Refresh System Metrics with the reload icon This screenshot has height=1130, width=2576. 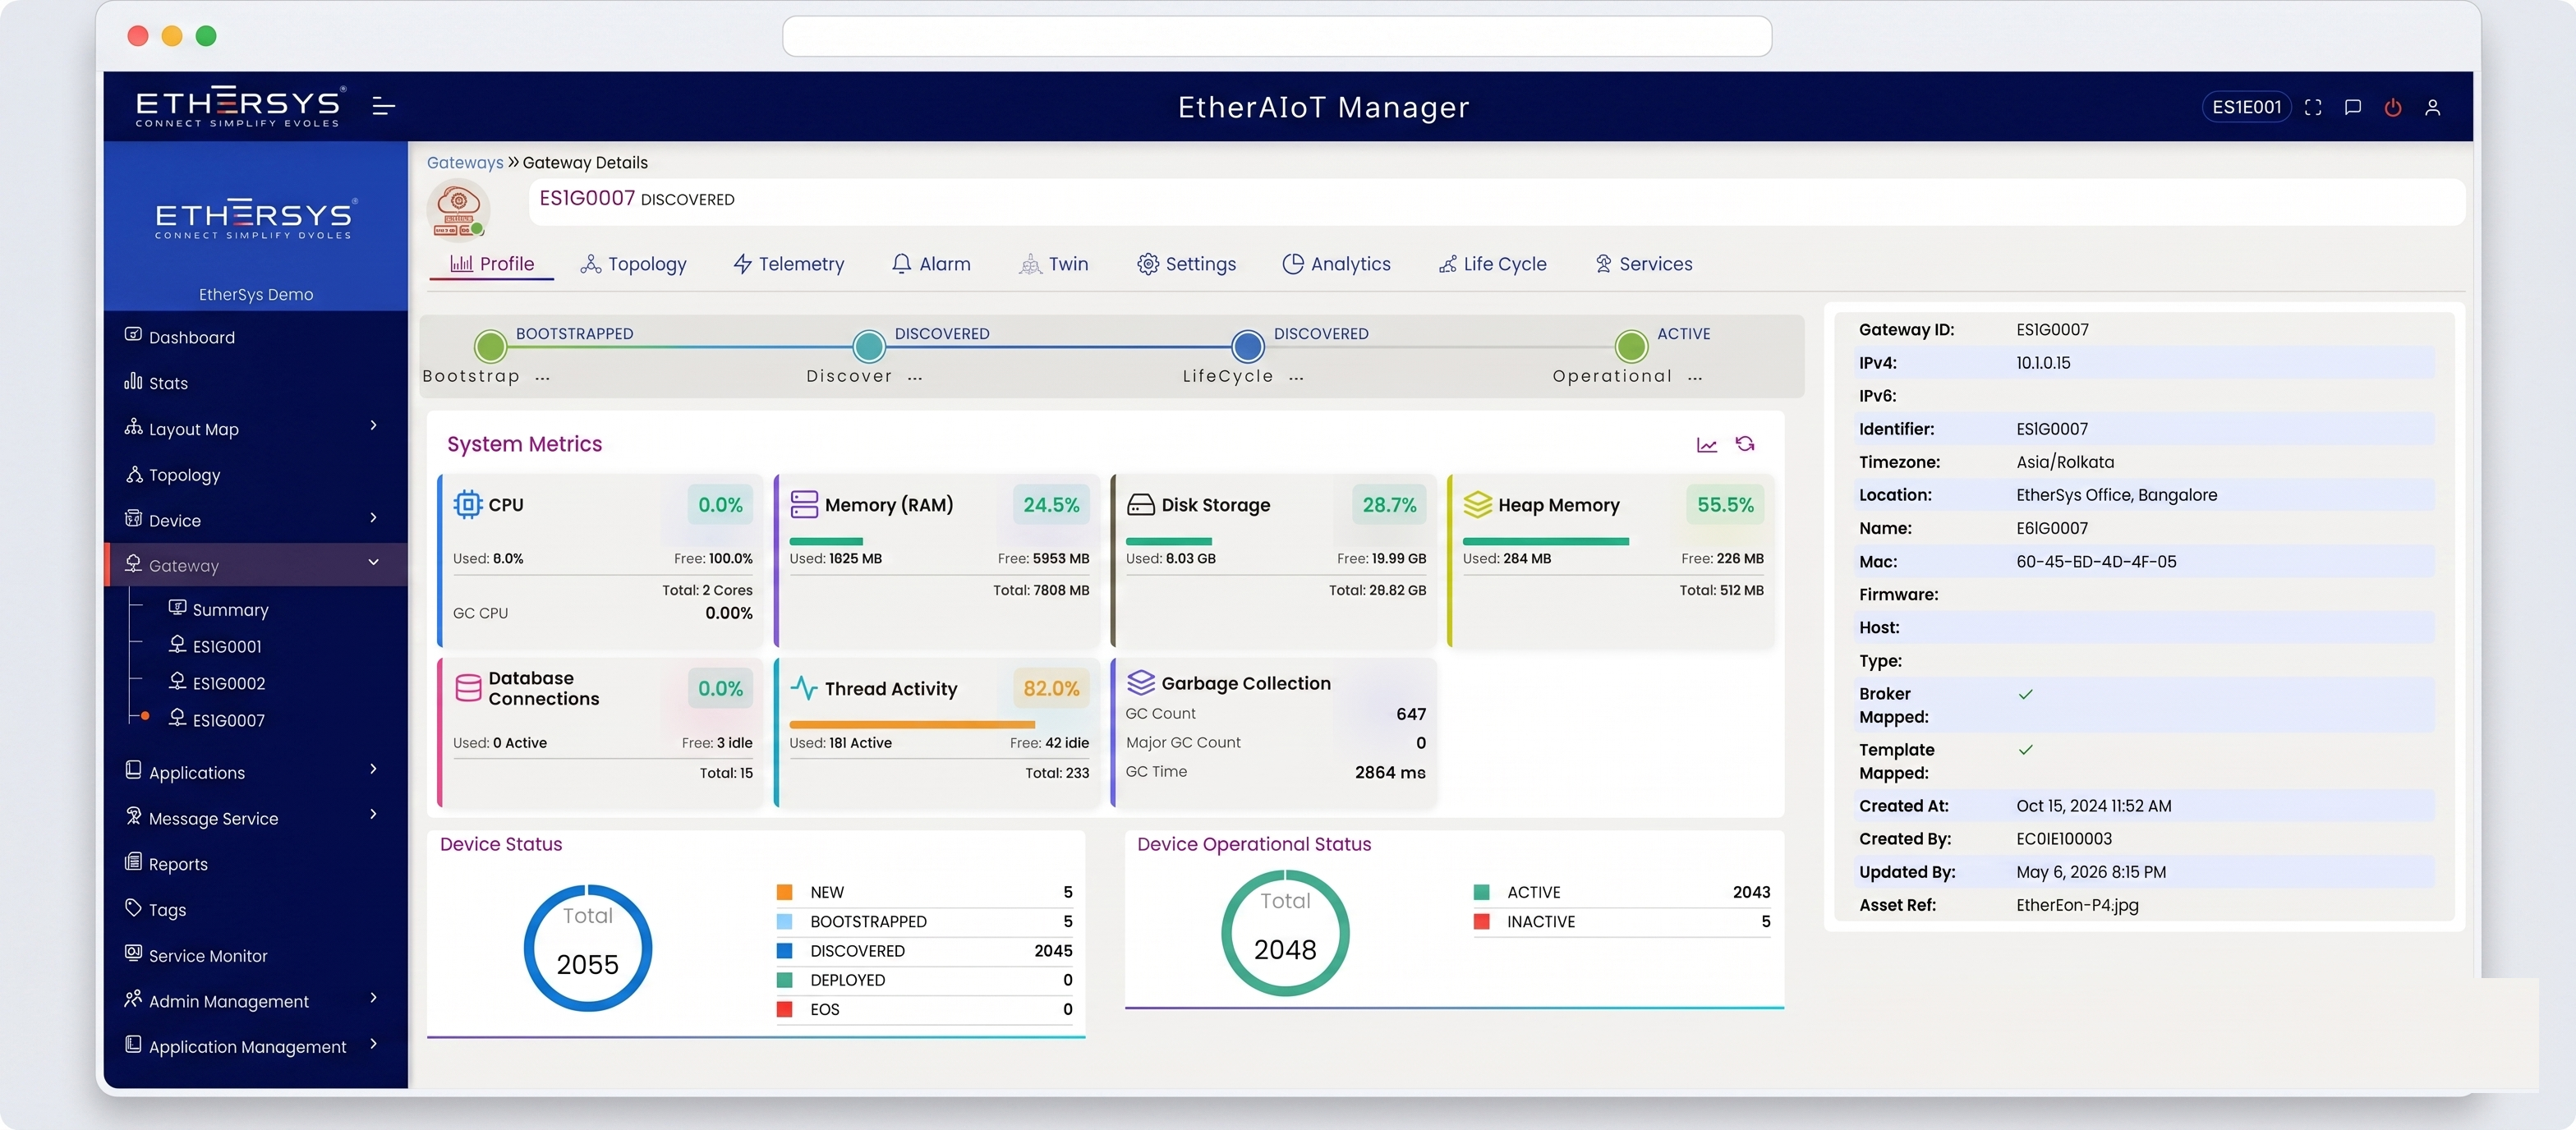click(1745, 443)
